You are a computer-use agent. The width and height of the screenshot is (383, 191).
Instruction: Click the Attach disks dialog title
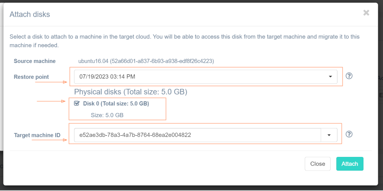coord(30,14)
